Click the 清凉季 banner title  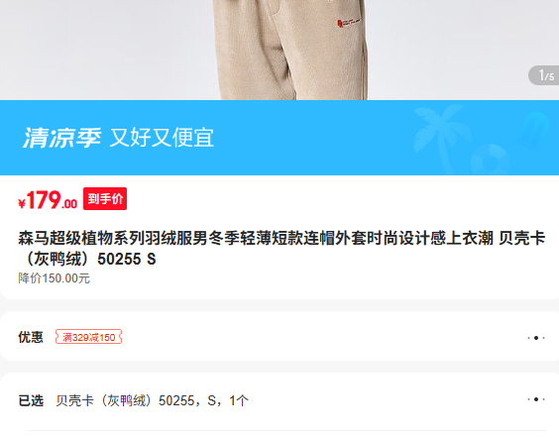[62, 138]
